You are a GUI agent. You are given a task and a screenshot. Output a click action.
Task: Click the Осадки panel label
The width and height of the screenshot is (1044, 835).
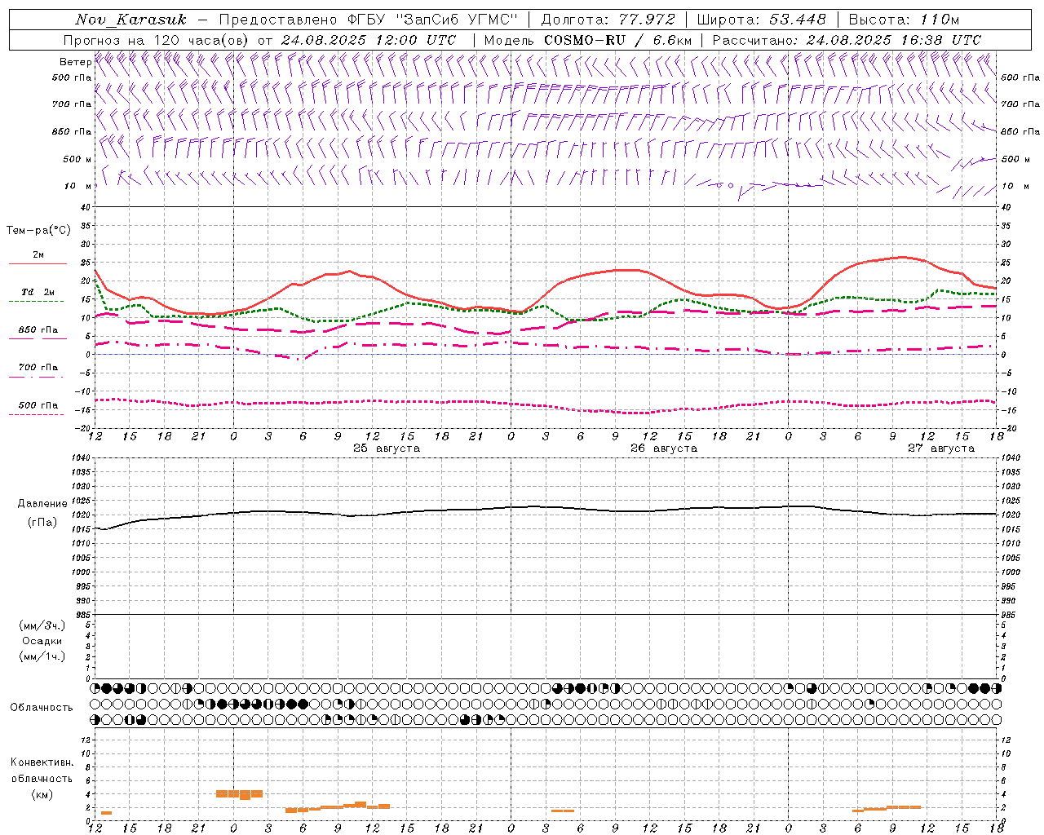point(42,641)
